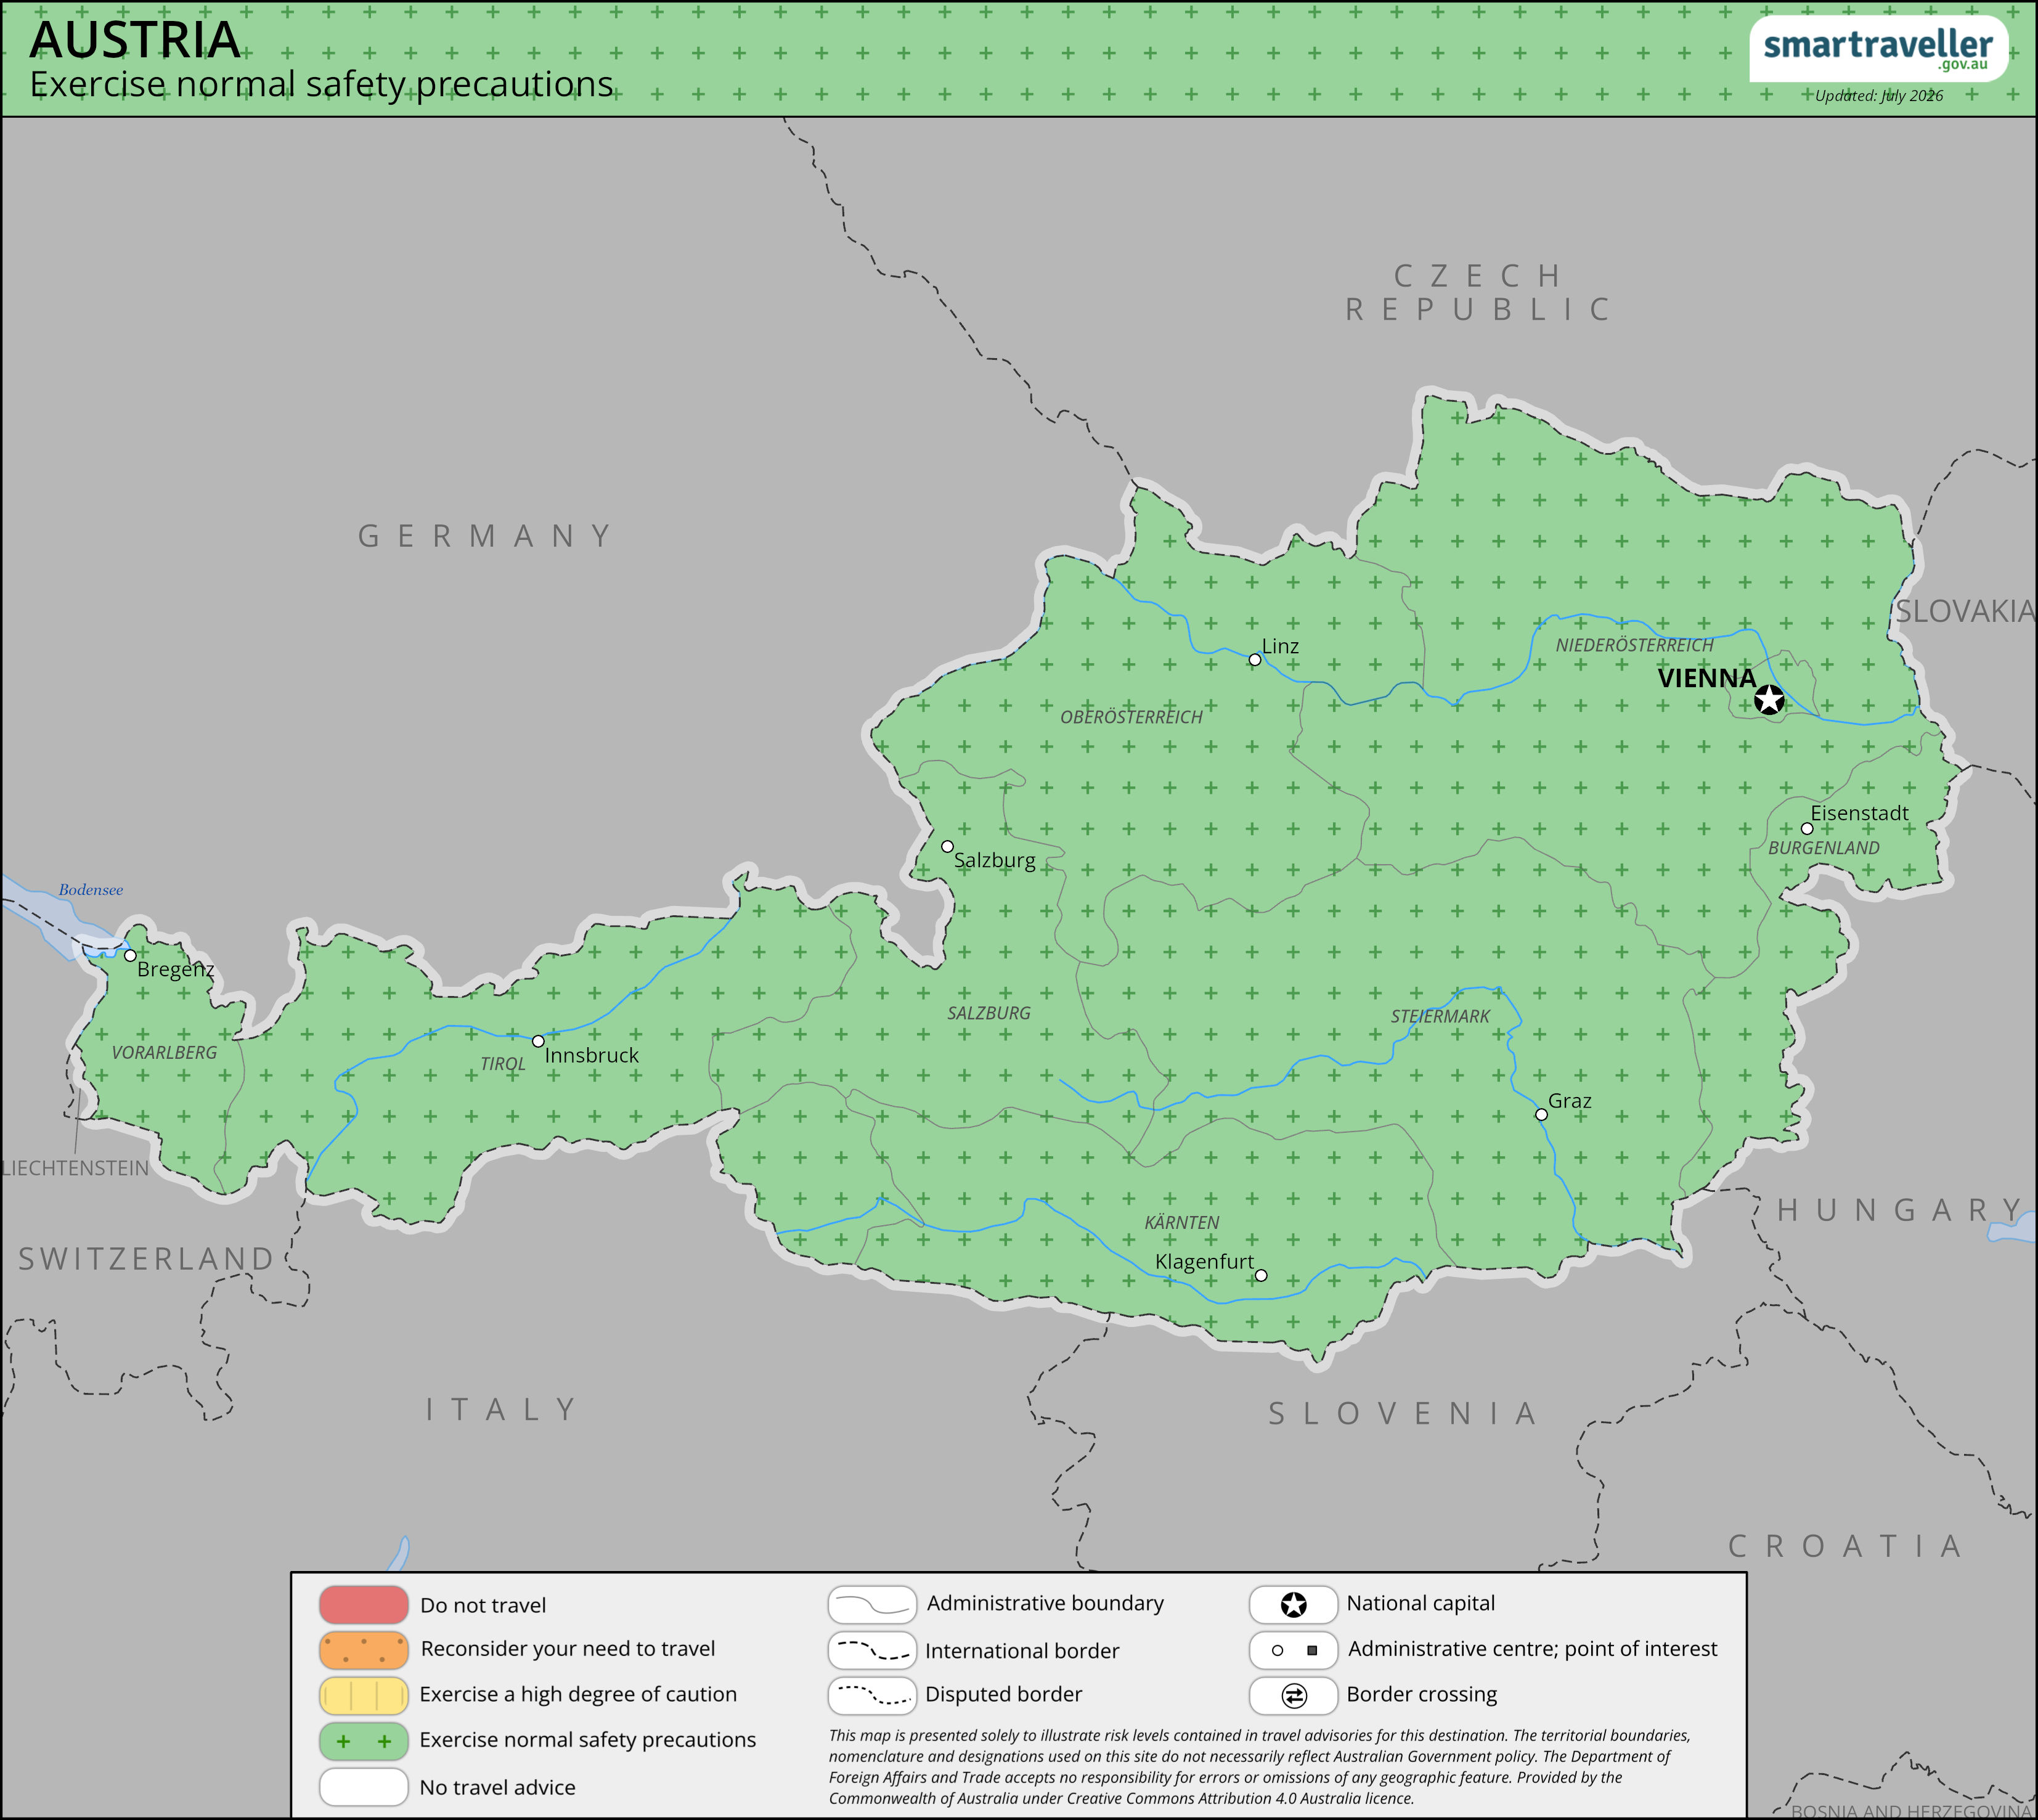Click the Disputed border legend sample
The width and height of the screenshot is (2038, 1820).
coord(872,1696)
